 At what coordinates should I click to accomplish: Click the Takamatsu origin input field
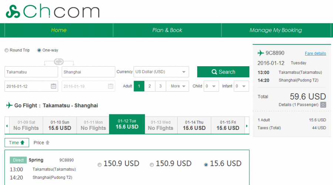click(31, 72)
